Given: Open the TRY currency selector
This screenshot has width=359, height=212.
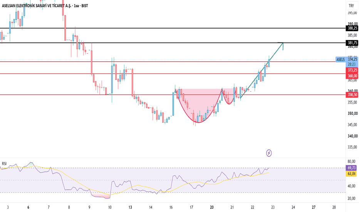Looking at the screenshot, I should [x=351, y=6].
